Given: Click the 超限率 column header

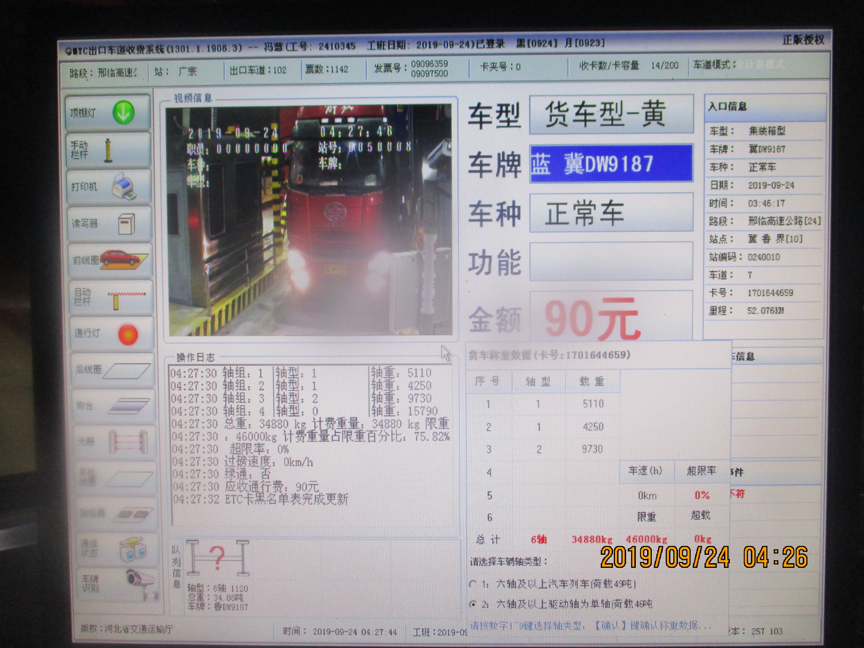Looking at the screenshot, I should click(702, 471).
